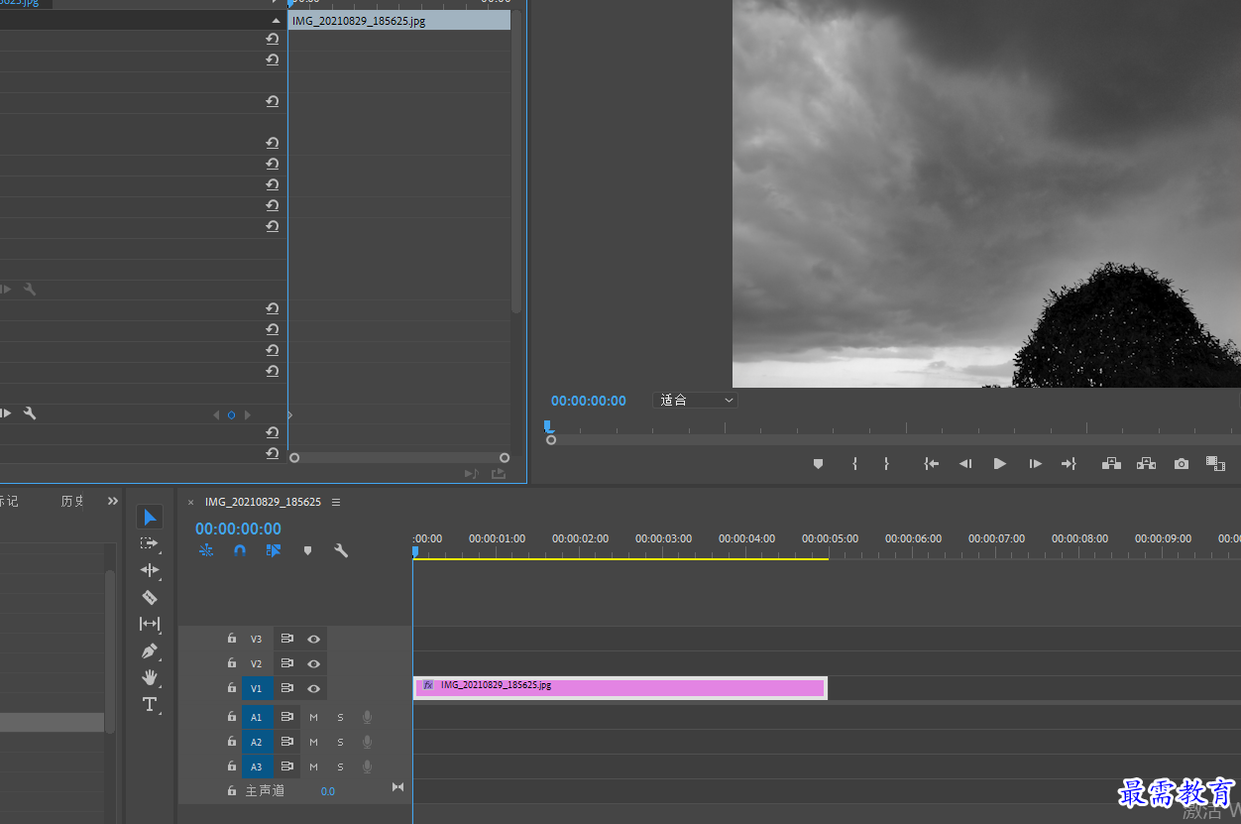Select the pink clip in V1 track
The height and width of the screenshot is (824, 1241).
(620, 688)
